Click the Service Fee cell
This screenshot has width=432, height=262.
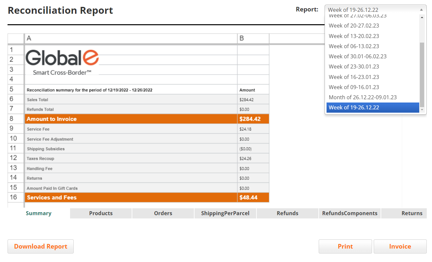click(x=131, y=129)
